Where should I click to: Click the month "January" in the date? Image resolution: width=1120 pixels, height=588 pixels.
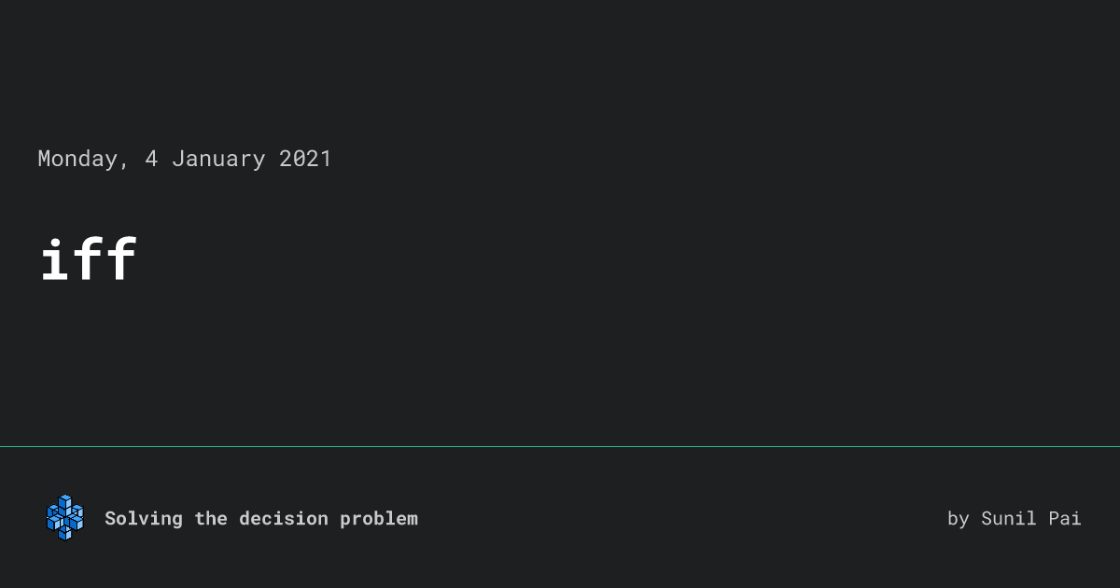218,159
